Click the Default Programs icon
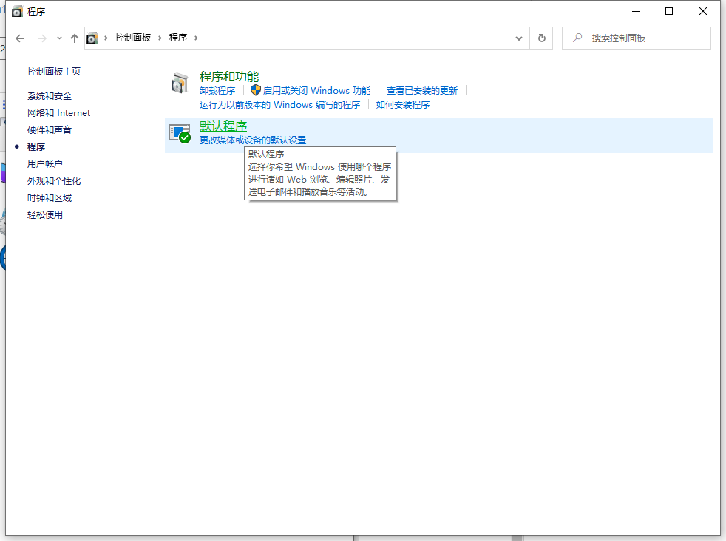 [180, 133]
